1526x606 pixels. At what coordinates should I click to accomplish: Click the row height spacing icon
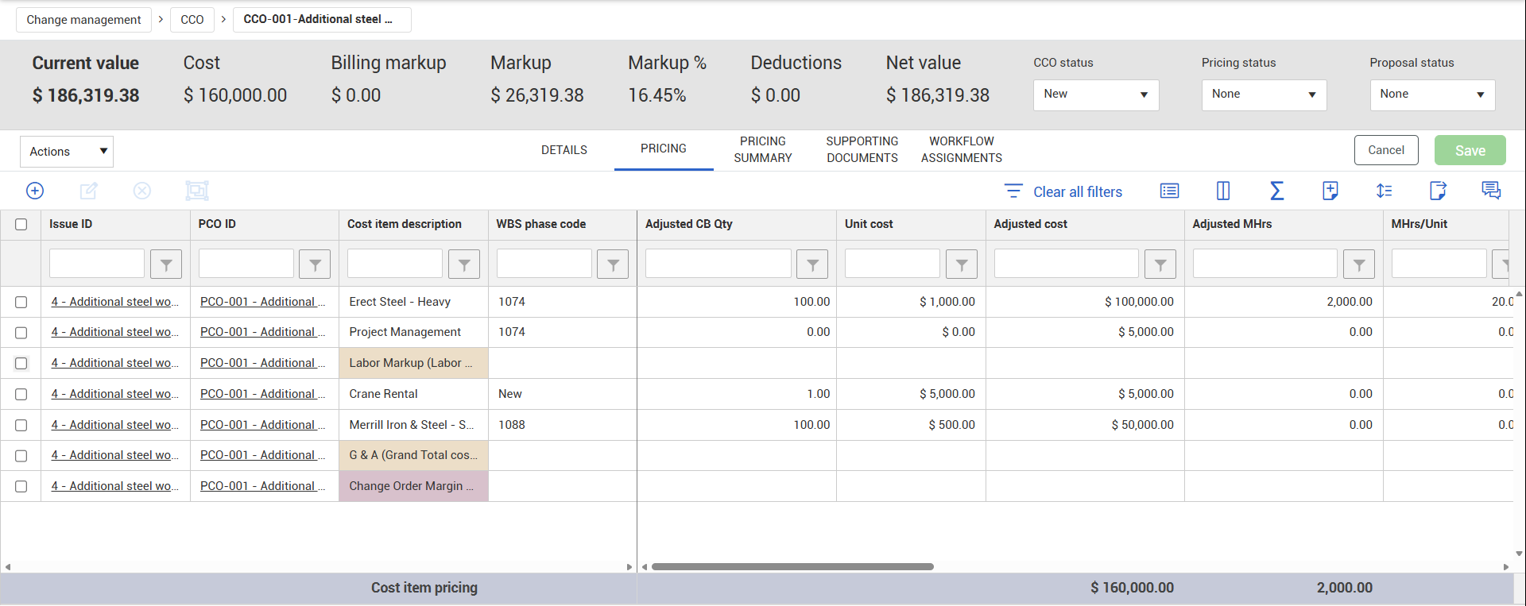tap(1384, 191)
